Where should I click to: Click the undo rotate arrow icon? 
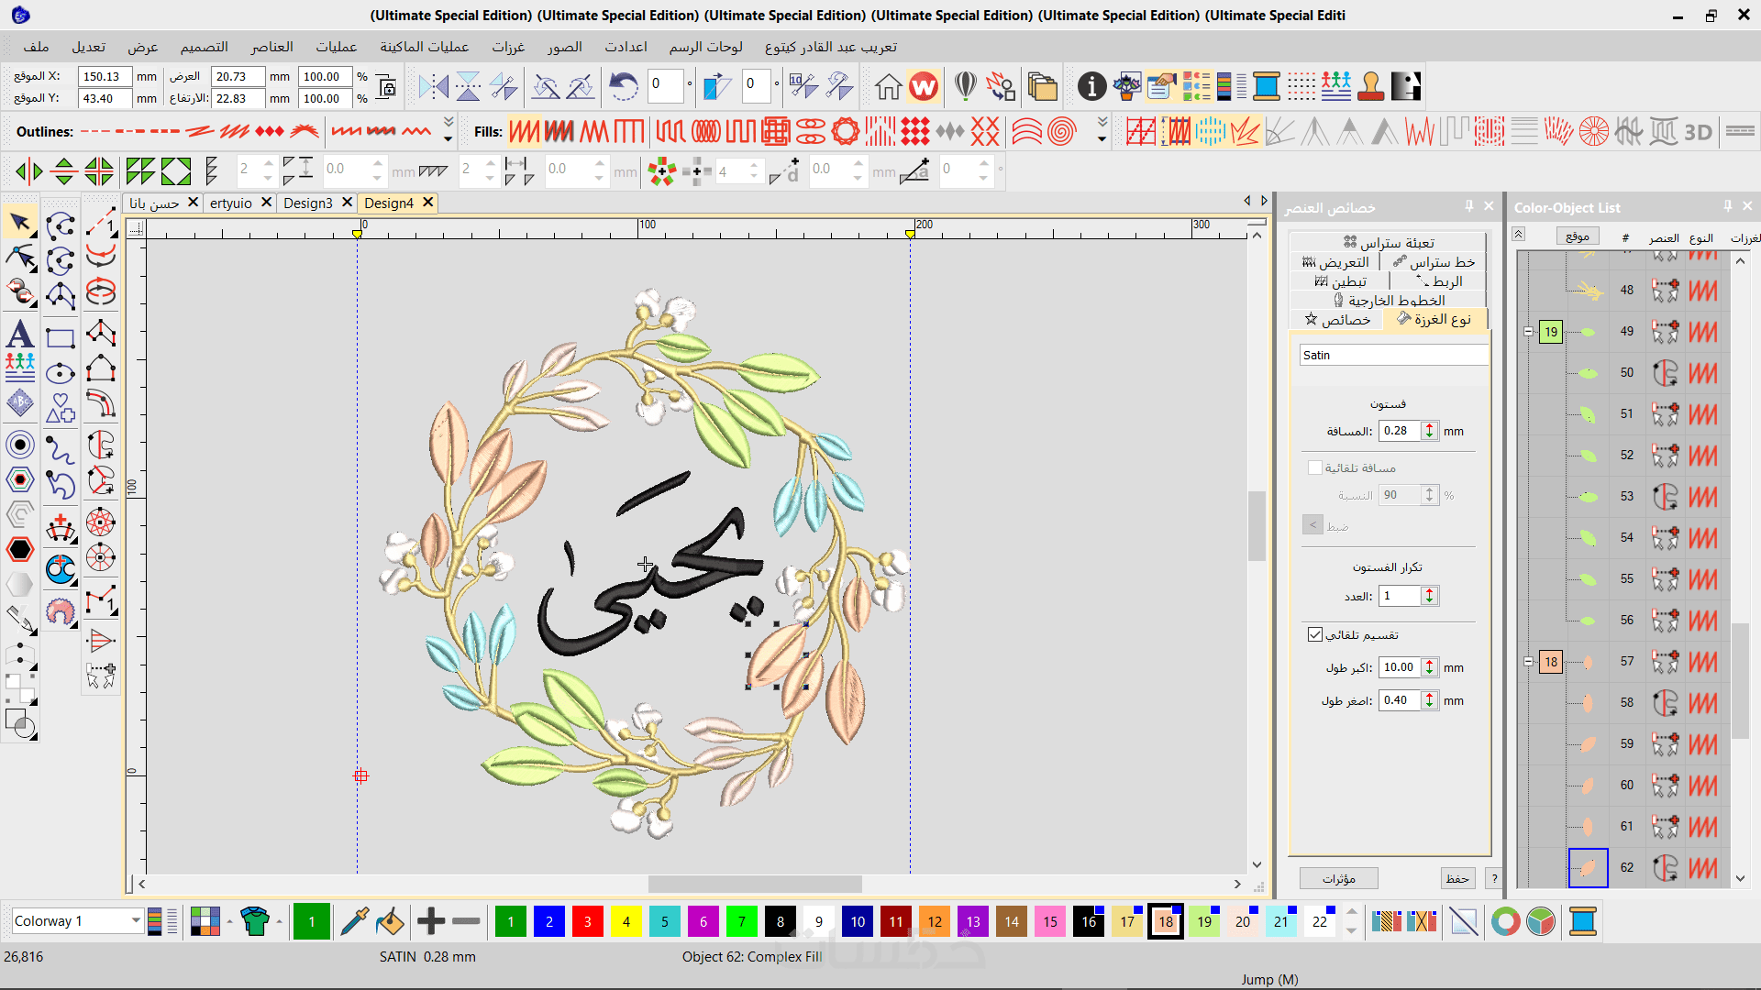(x=624, y=87)
